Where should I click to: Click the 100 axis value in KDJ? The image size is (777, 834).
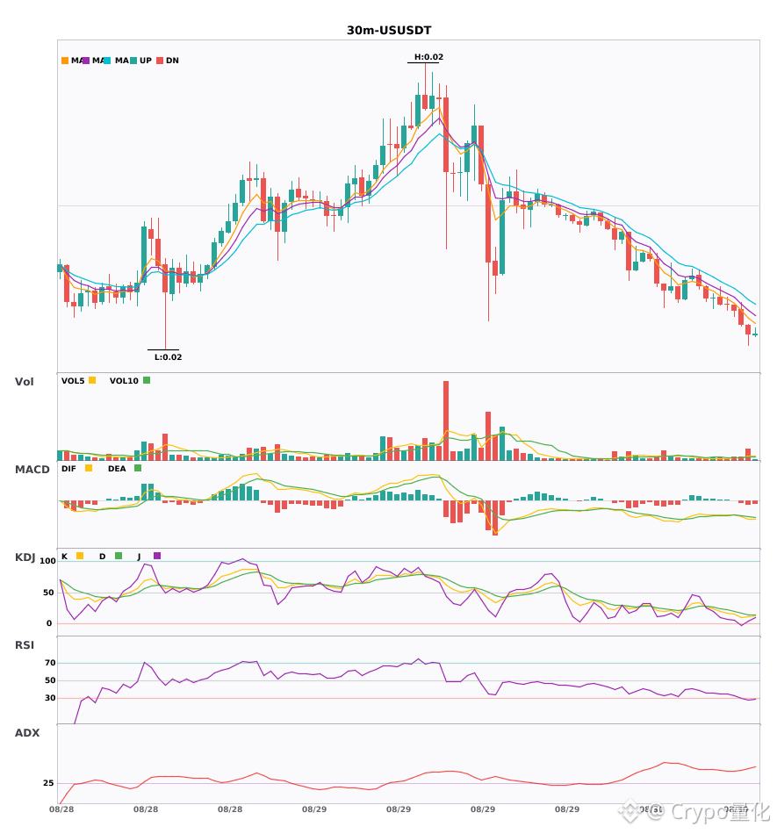pyautogui.click(x=48, y=561)
